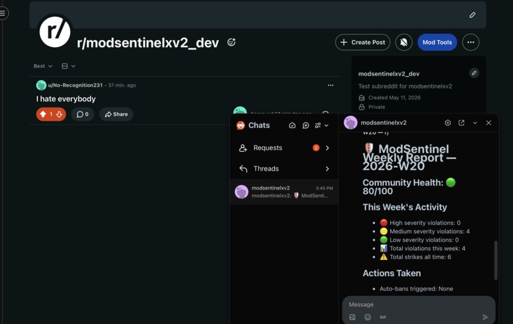Viewport: 513px width, 324px height.
Task: Change the post view layout dropdown
Action: (68, 66)
